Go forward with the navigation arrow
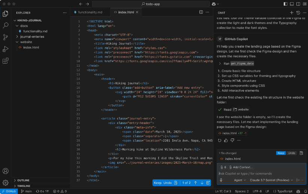This screenshot has height=194, width=308. coord(88,4)
